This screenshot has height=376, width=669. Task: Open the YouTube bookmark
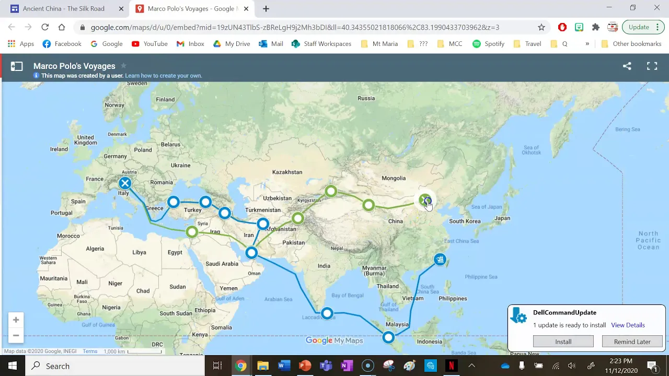(x=149, y=44)
